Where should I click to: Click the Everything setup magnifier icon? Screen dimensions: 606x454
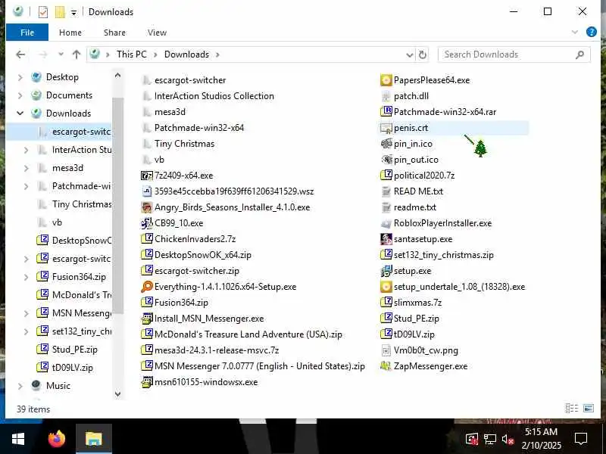coord(146,287)
